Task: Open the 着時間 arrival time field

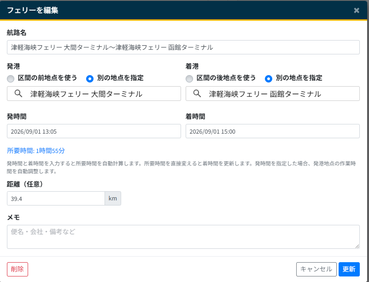Action: coord(273,131)
